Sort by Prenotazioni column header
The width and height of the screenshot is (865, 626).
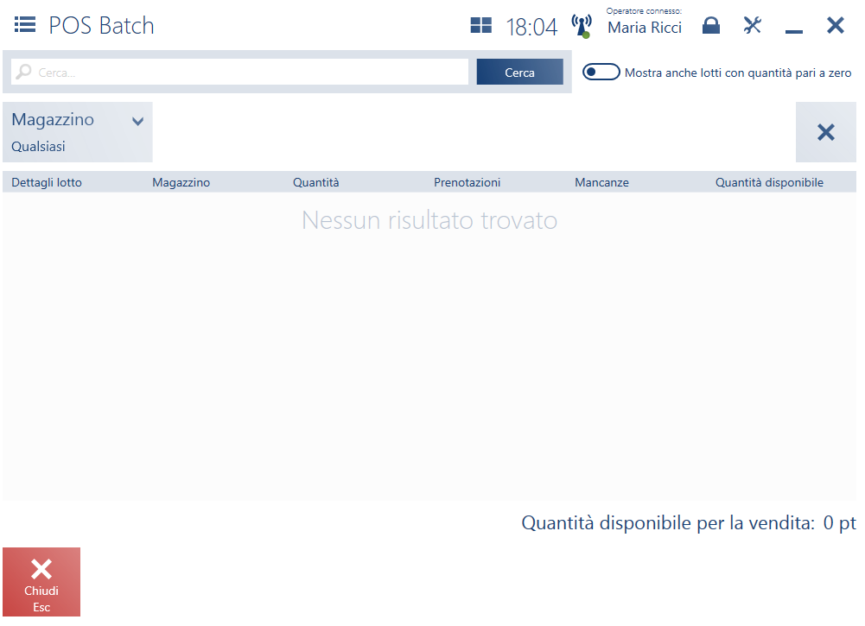(467, 182)
